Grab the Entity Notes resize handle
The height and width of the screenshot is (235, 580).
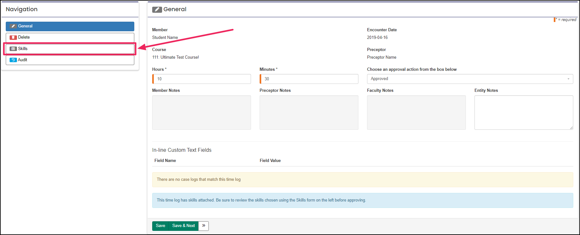point(571,128)
